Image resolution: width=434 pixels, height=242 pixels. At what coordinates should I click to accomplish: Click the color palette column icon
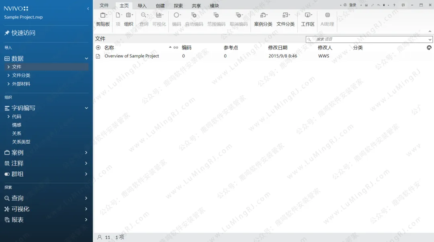429,48
